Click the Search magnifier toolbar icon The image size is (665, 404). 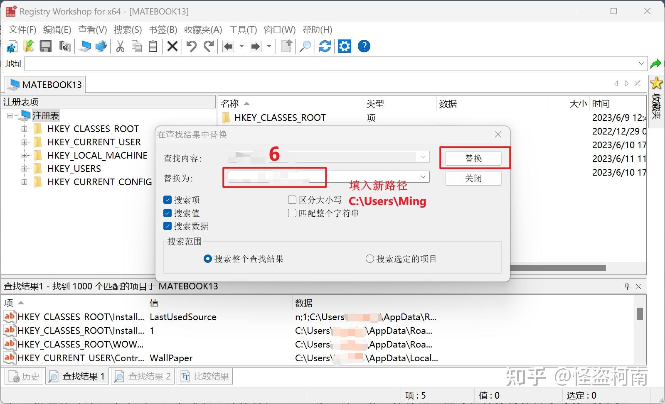[305, 46]
